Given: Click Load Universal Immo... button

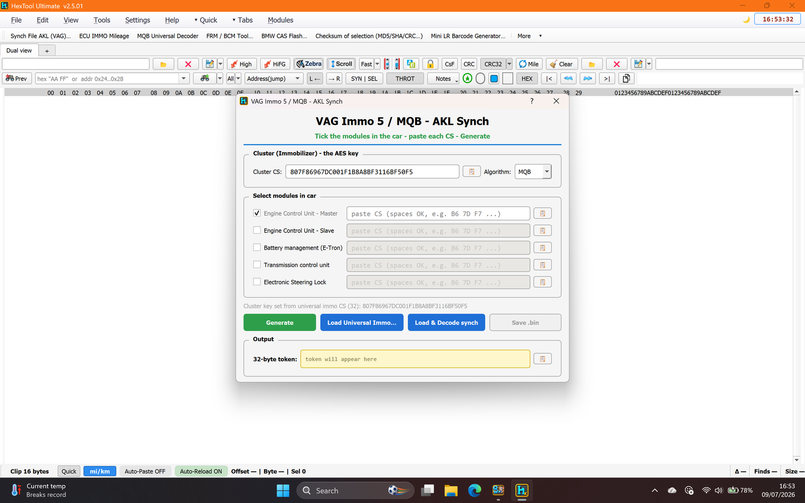Looking at the screenshot, I should tap(362, 322).
